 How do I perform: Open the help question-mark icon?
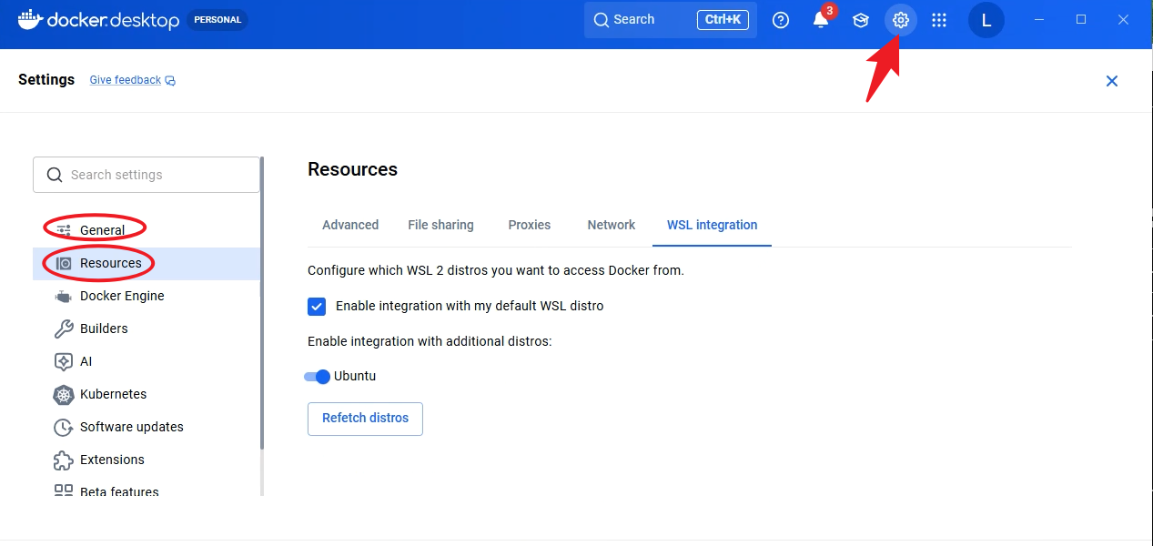[x=781, y=20]
